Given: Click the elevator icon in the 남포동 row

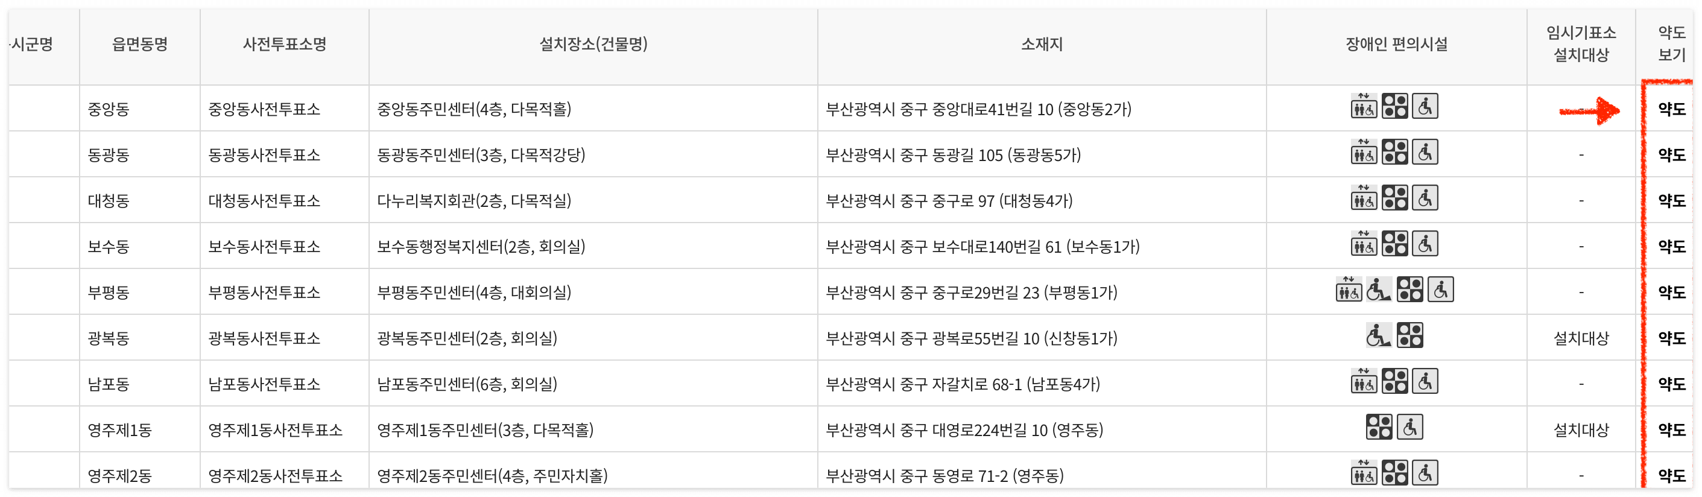Looking at the screenshot, I should 1364,381.
